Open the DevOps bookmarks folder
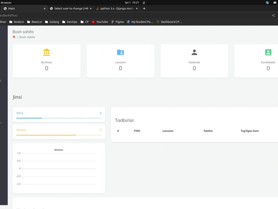Viewport: 278px width, 209px height. 69,22
